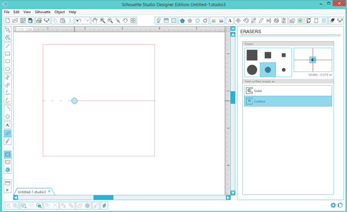Image resolution: width=347 pixels, height=212 pixels.
Task: Open the File menu
Action: (x=6, y=12)
